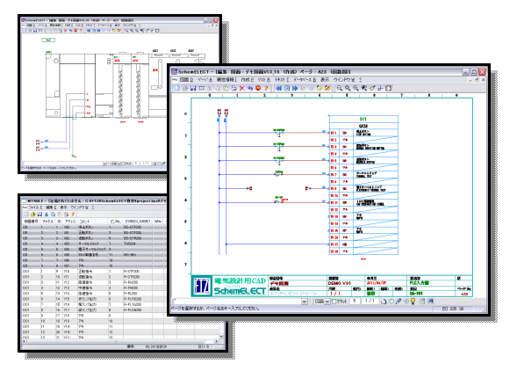This screenshot has height=386, width=517.
Task: Click the green target icon in bottom bar
Action: pyautogui.click(x=406, y=301)
